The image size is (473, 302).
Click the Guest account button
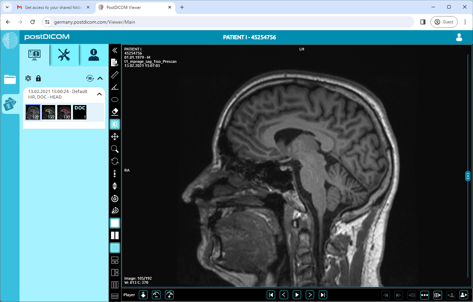click(444, 22)
